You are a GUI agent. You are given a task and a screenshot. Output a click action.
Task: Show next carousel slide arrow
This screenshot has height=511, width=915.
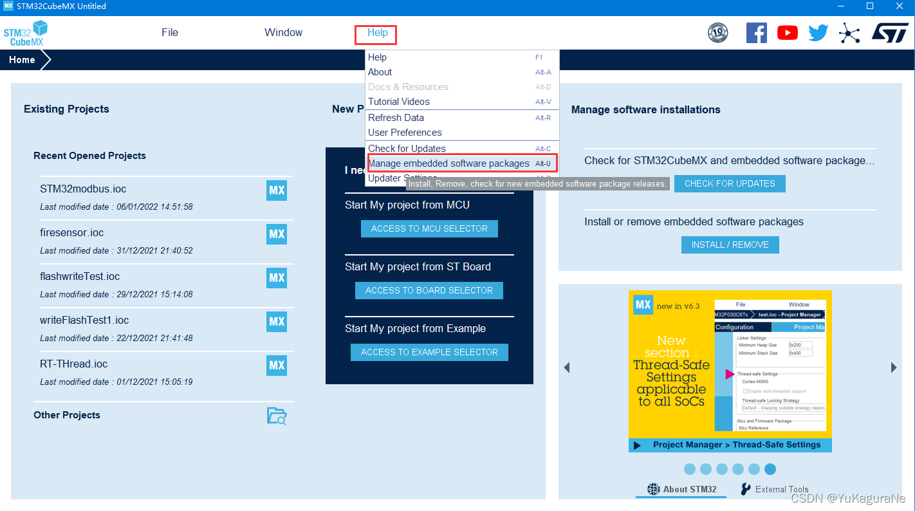coord(894,367)
